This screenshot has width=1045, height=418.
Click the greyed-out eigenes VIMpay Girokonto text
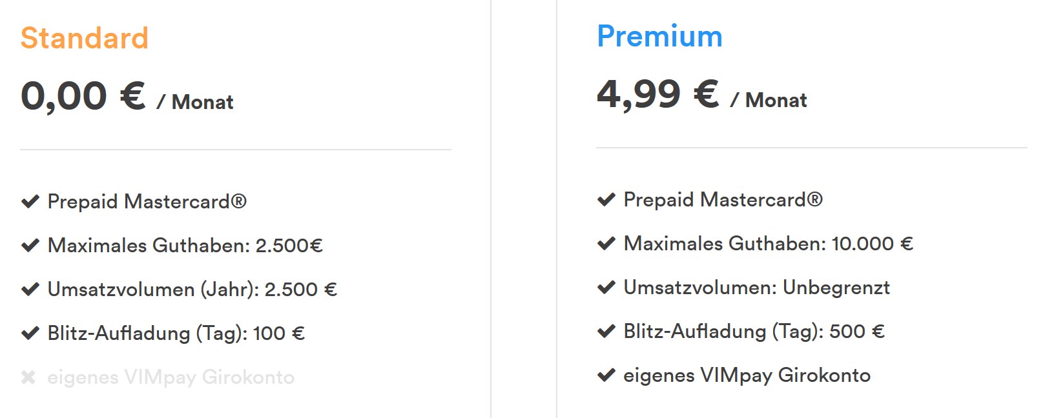point(171,377)
